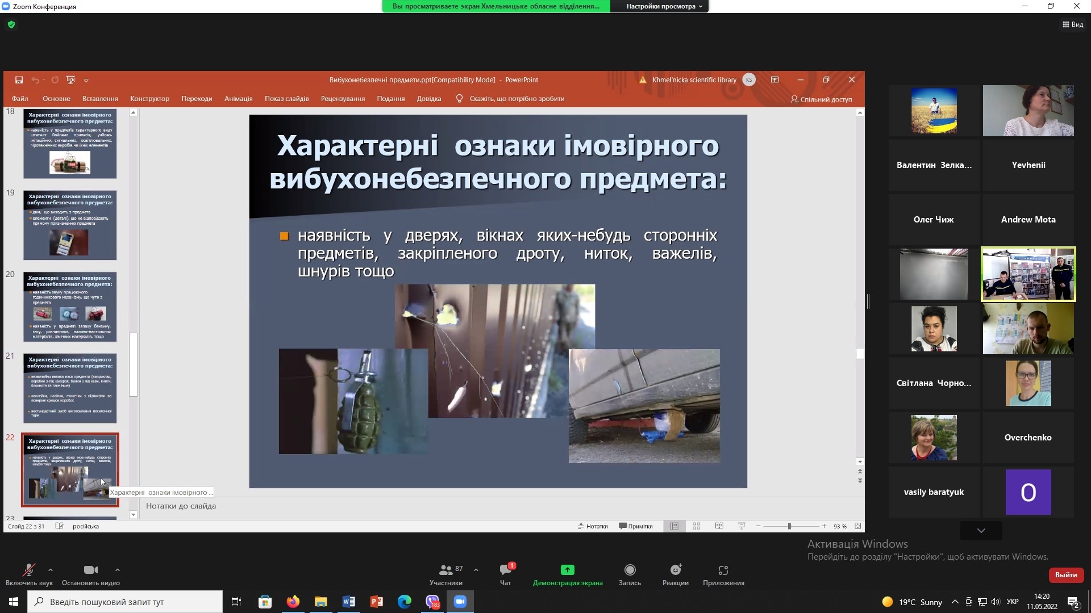Image resolution: width=1091 pixels, height=613 pixels.
Task: Open the Вид layout menu
Action: pos(1073,24)
